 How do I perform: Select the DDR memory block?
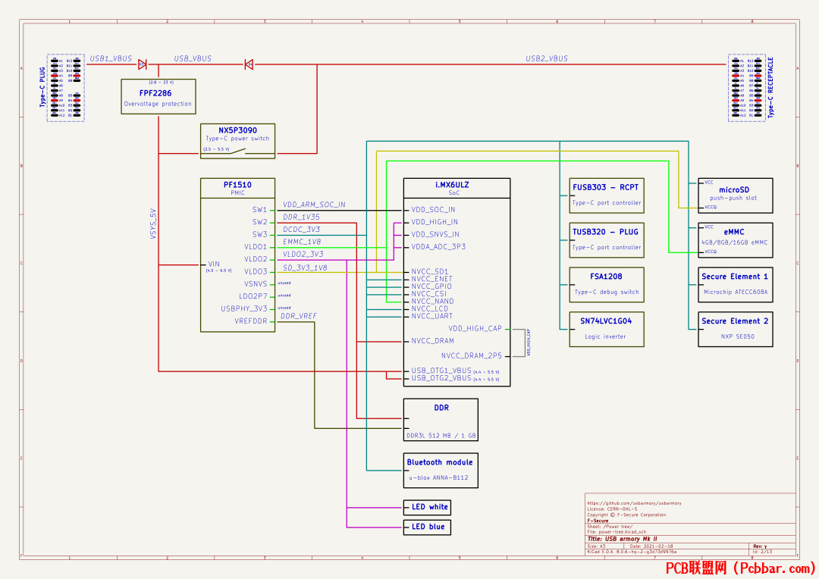coord(441,421)
